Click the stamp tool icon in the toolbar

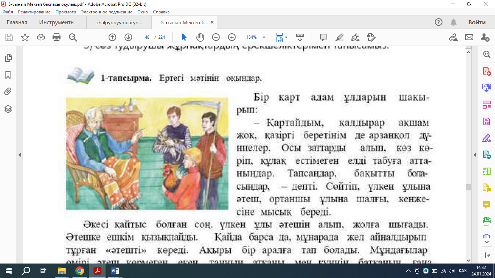pos(371,37)
